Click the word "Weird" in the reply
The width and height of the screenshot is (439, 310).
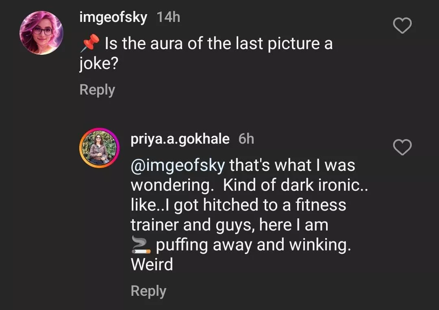click(152, 265)
